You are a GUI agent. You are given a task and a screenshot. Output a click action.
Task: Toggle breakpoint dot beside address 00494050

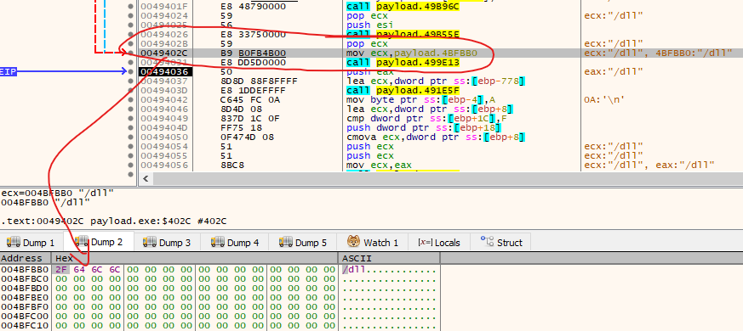point(130,137)
